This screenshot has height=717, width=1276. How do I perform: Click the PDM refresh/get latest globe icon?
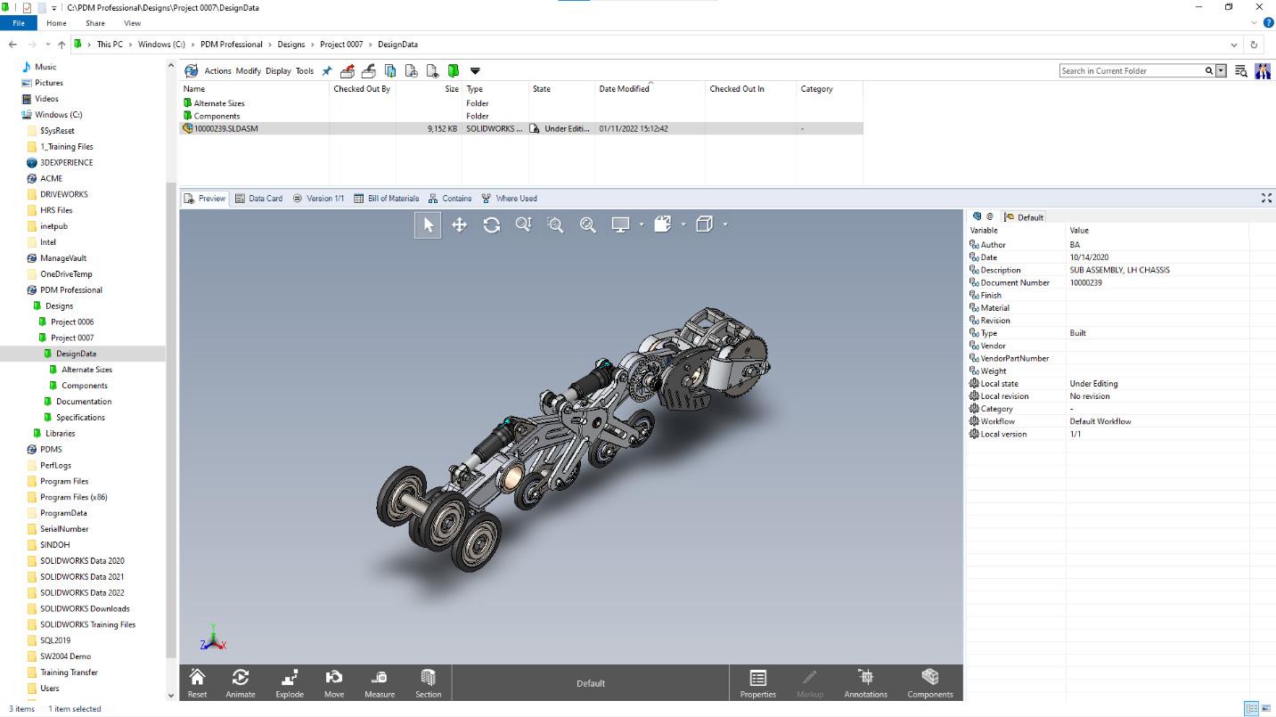pyautogui.click(x=191, y=70)
